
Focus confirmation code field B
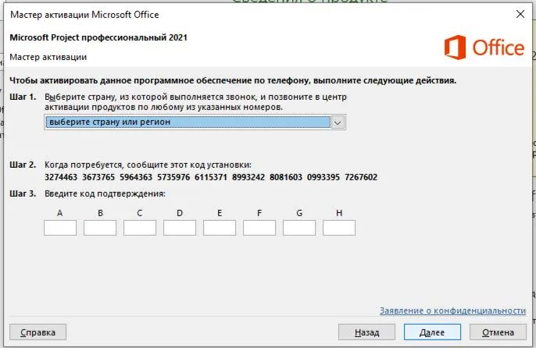[100, 228]
